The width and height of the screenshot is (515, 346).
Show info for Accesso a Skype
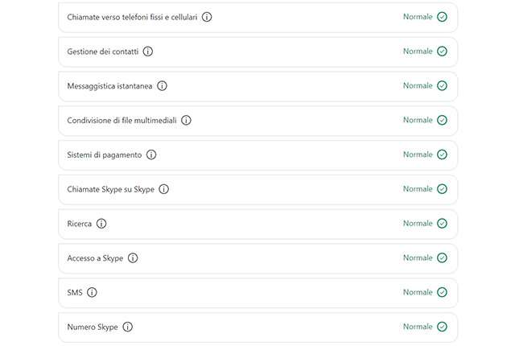[x=133, y=258]
